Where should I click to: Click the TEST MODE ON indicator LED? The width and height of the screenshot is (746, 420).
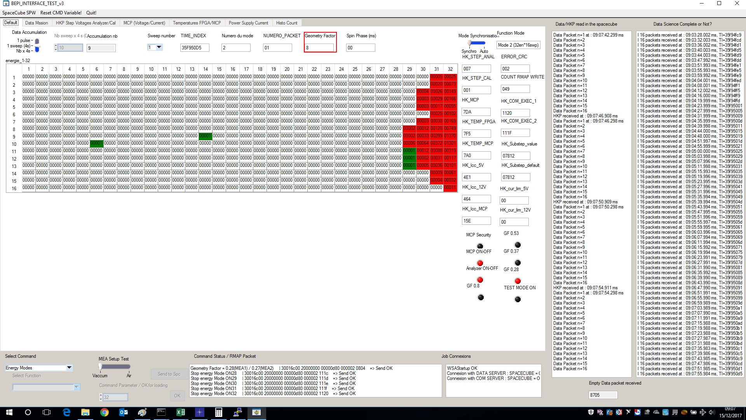[x=518, y=299]
